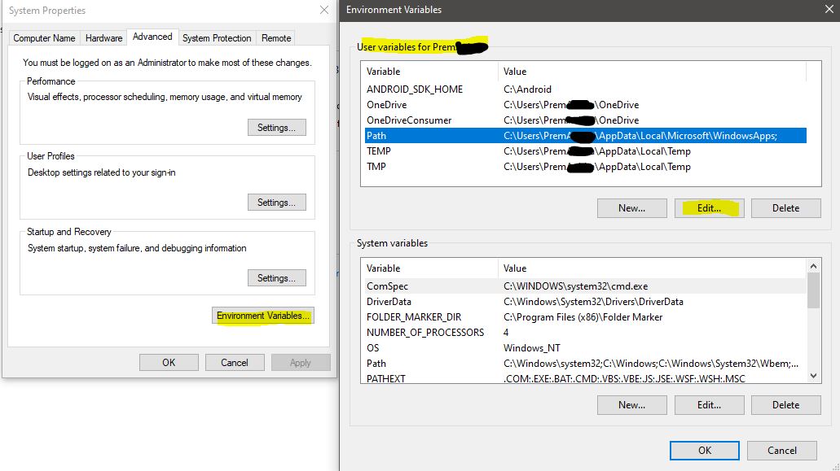
Task: Open Performance Settings
Action: (277, 125)
